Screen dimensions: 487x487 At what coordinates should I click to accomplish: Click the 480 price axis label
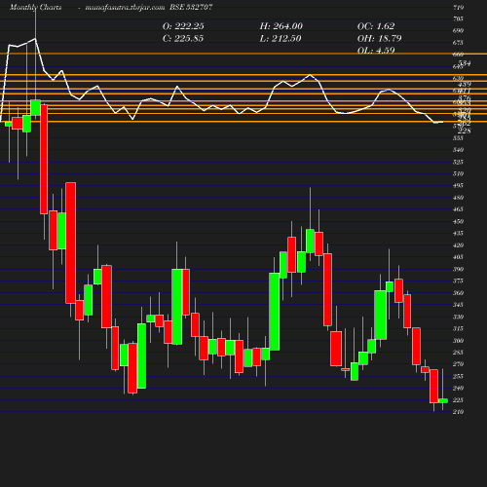coord(458,198)
